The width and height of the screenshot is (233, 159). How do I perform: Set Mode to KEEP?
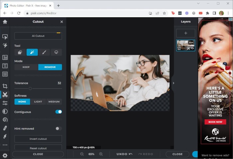coord(26,67)
